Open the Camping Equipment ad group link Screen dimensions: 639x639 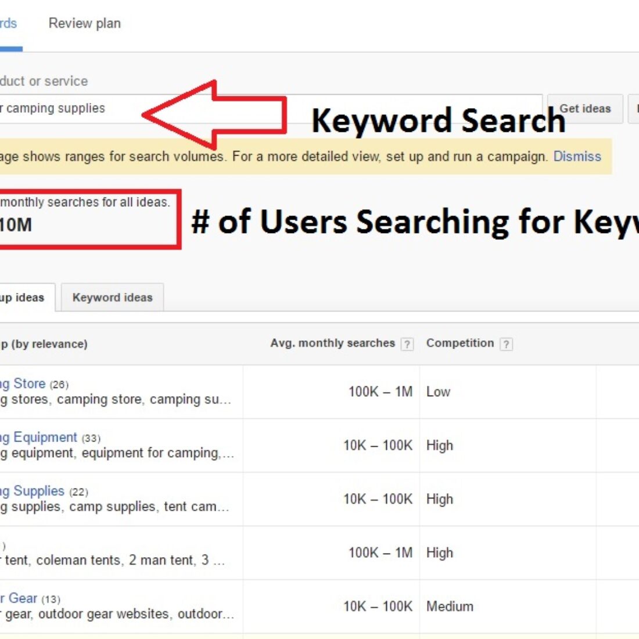pos(40,437)
